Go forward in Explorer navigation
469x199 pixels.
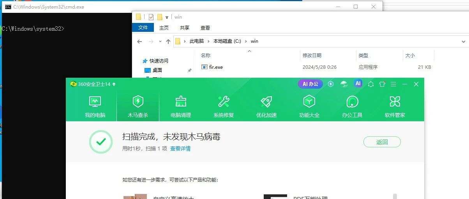(x=151, y=41)
